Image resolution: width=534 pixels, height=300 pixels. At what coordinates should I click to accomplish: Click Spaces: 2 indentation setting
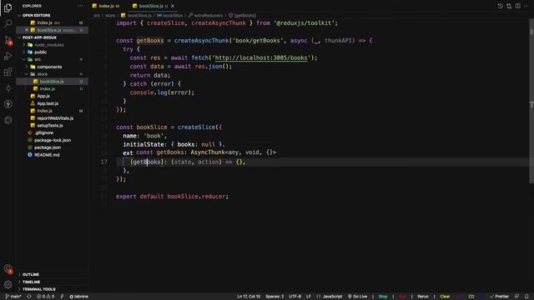[x=275, y=297]
